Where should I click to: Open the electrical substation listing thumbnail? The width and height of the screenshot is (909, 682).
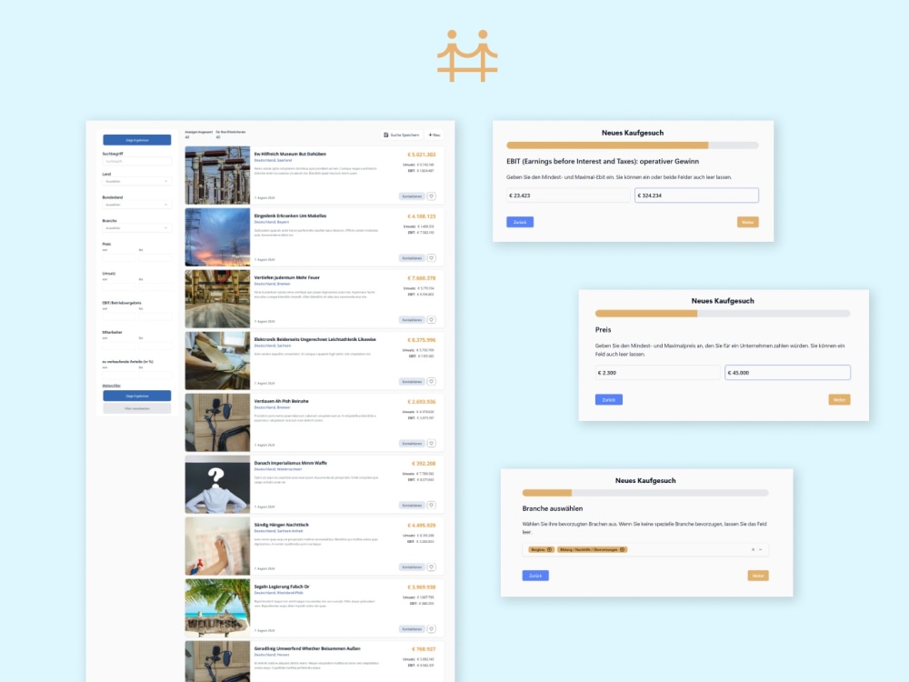pyautogui.click(x=217, y=176)
